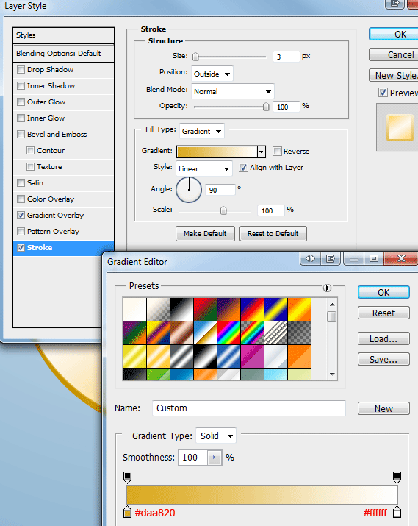The image size is (418, 526).
Task: Choose the magenta gradient preset in third row
Action: point(252,356)
